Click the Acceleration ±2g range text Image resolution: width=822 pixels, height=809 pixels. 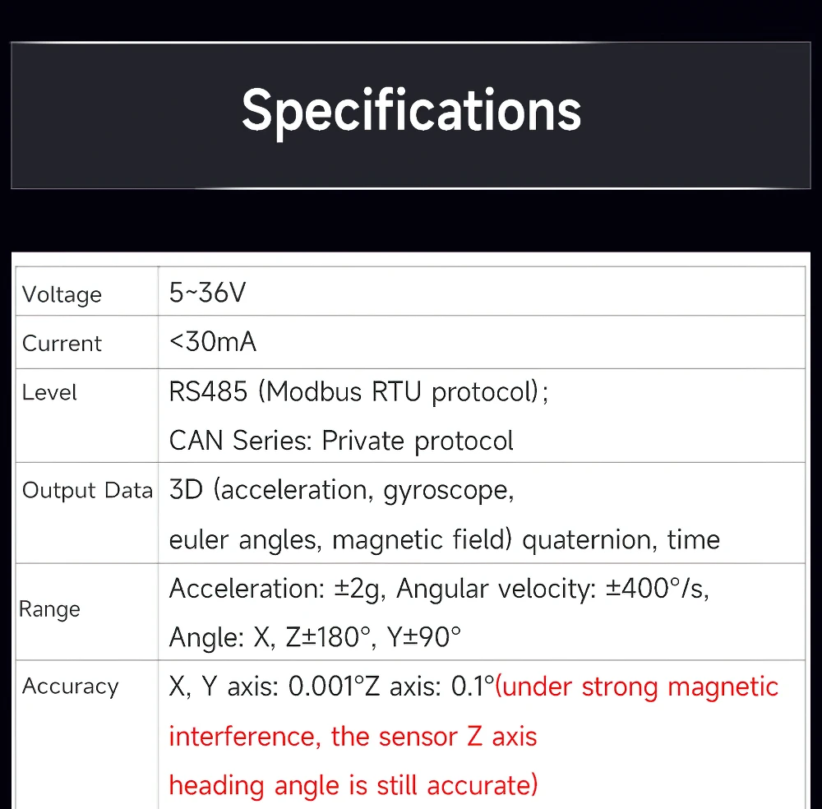click(x=277, y=589)
